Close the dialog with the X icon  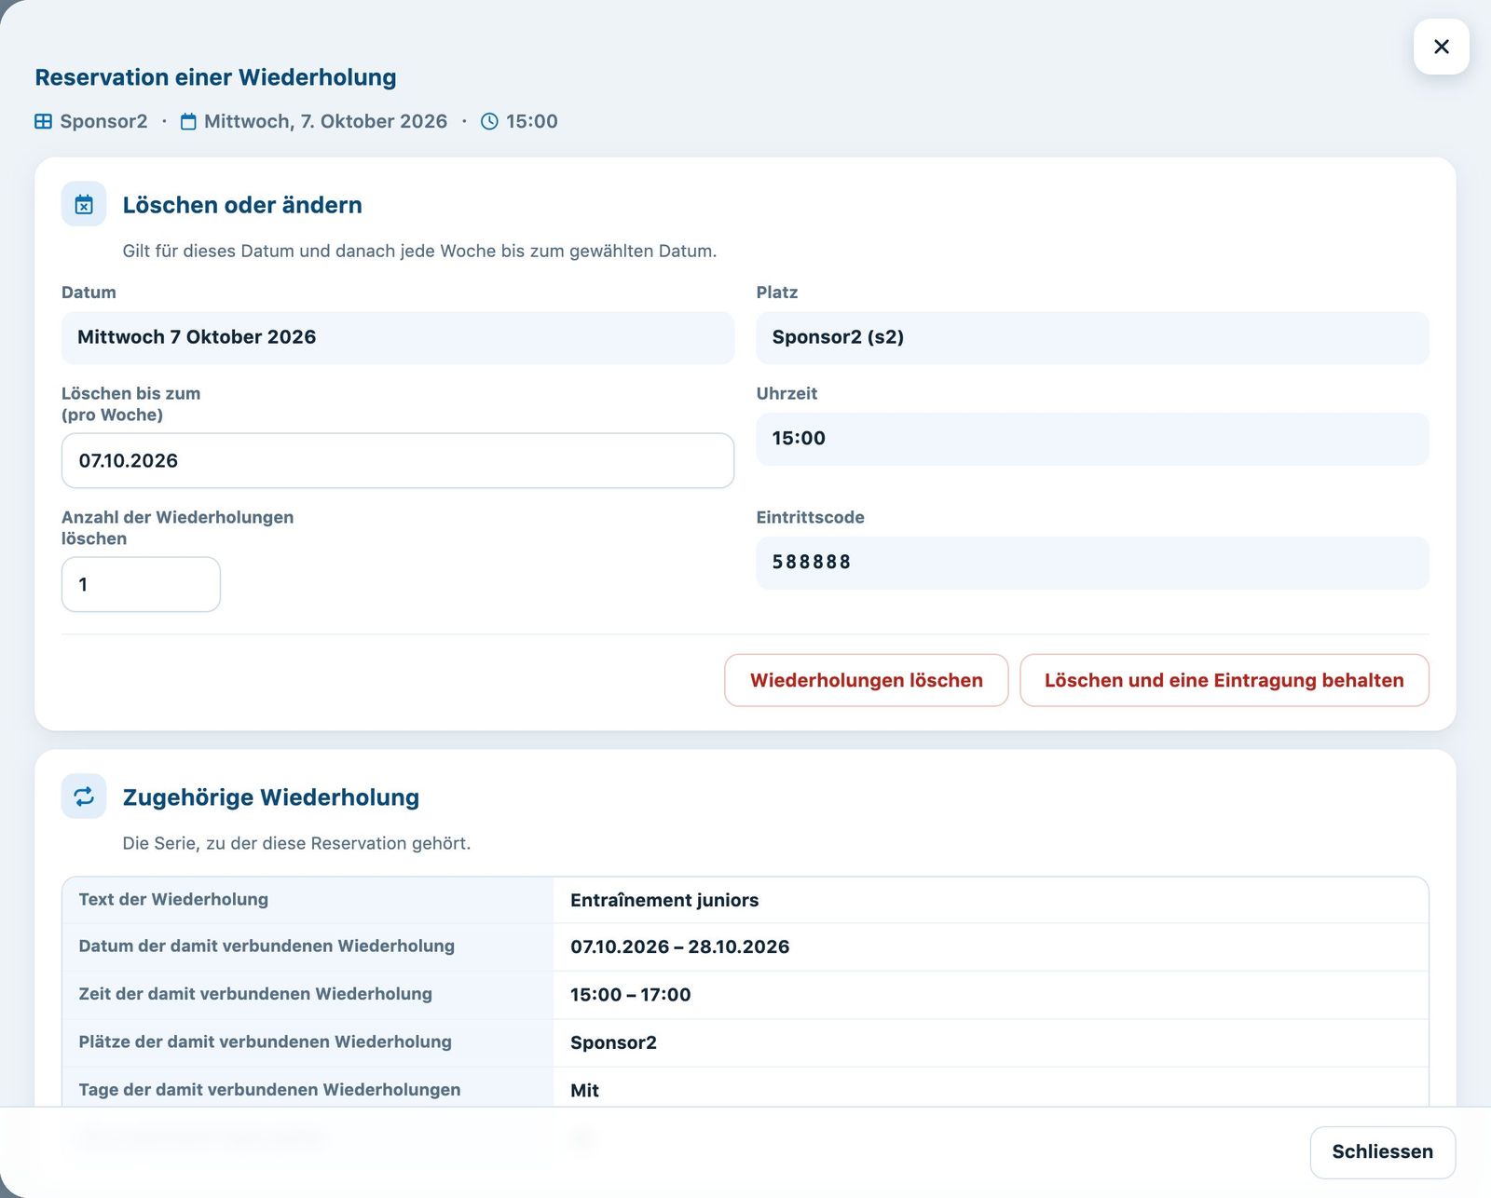(1441, 47)
